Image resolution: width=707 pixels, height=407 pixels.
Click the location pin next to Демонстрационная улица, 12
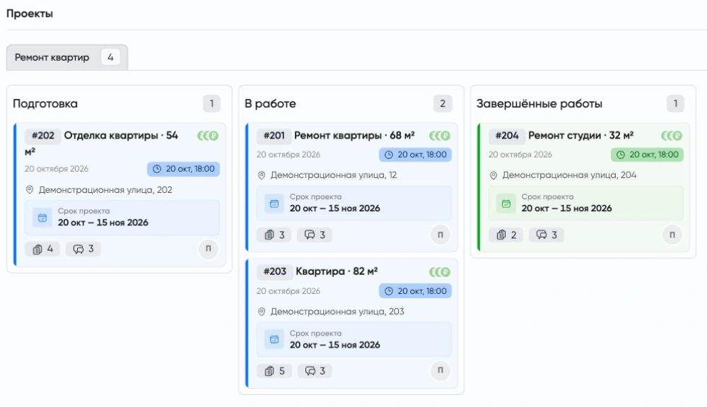(262, 175)
